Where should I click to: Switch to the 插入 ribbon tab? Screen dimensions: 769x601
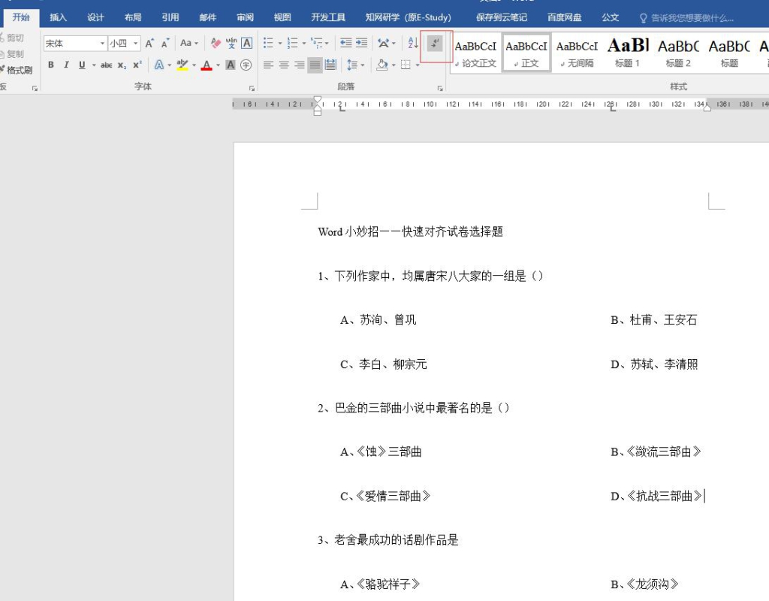coord(58,17)
